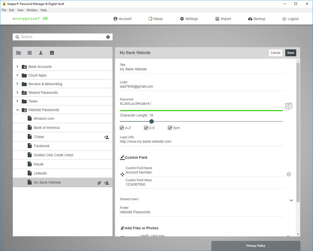
Task: Clear the search box with the X icon
Action: (108, 37)
